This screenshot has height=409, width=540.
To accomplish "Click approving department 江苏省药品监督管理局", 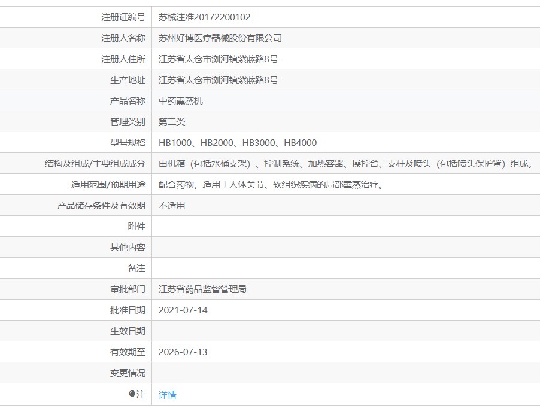I will 202,289.
